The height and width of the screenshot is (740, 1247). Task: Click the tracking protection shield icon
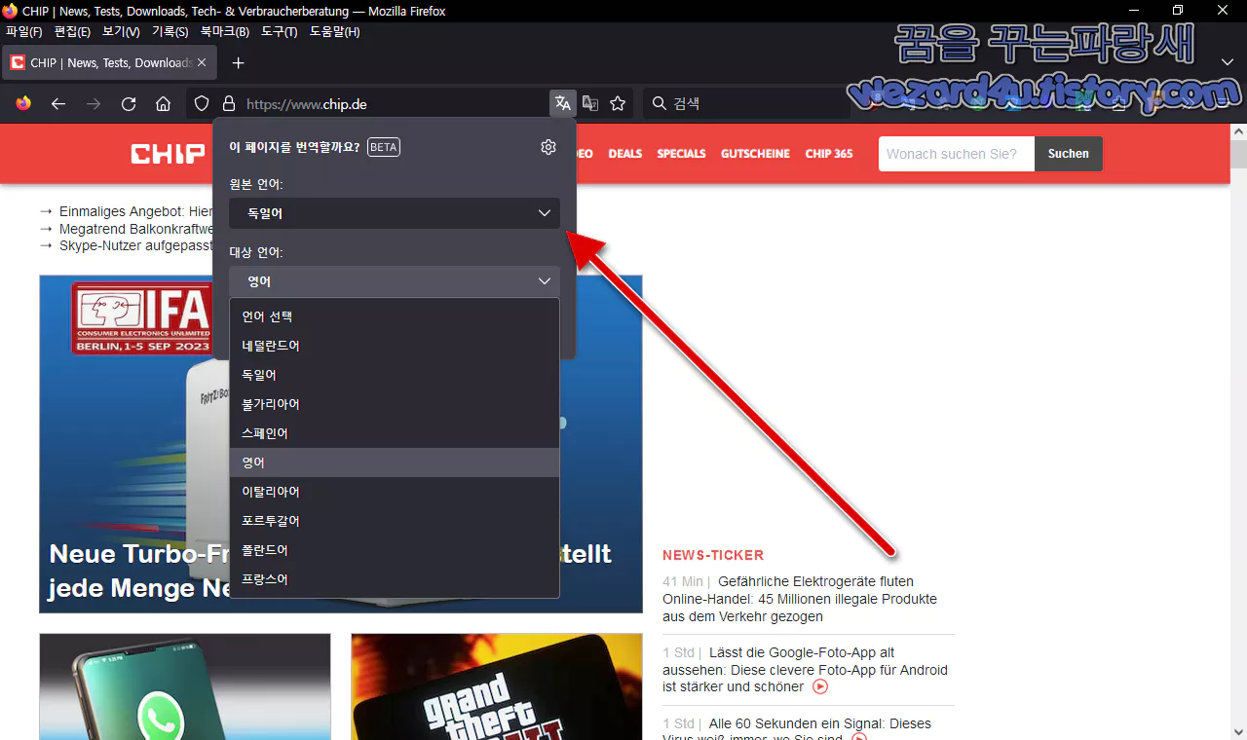pos(201,103)
